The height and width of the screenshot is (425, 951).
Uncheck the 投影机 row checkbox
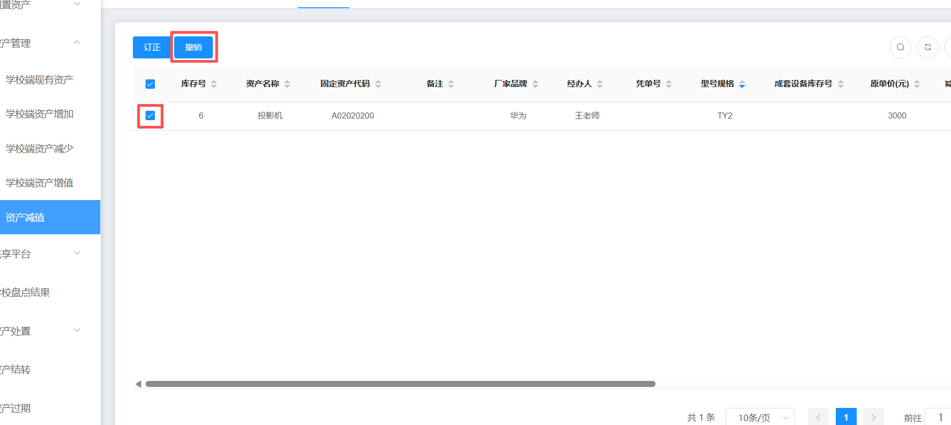pyautogui.click(x=150, y=116)
